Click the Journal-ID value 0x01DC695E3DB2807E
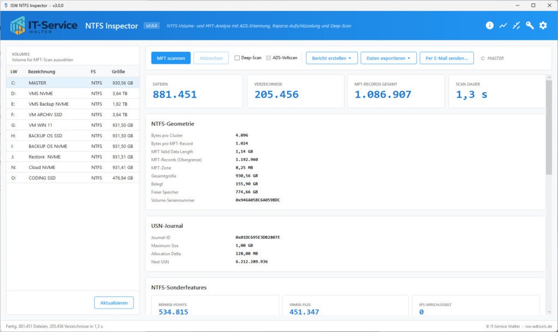Screen dimensions: 558x332 pos(258,237)
